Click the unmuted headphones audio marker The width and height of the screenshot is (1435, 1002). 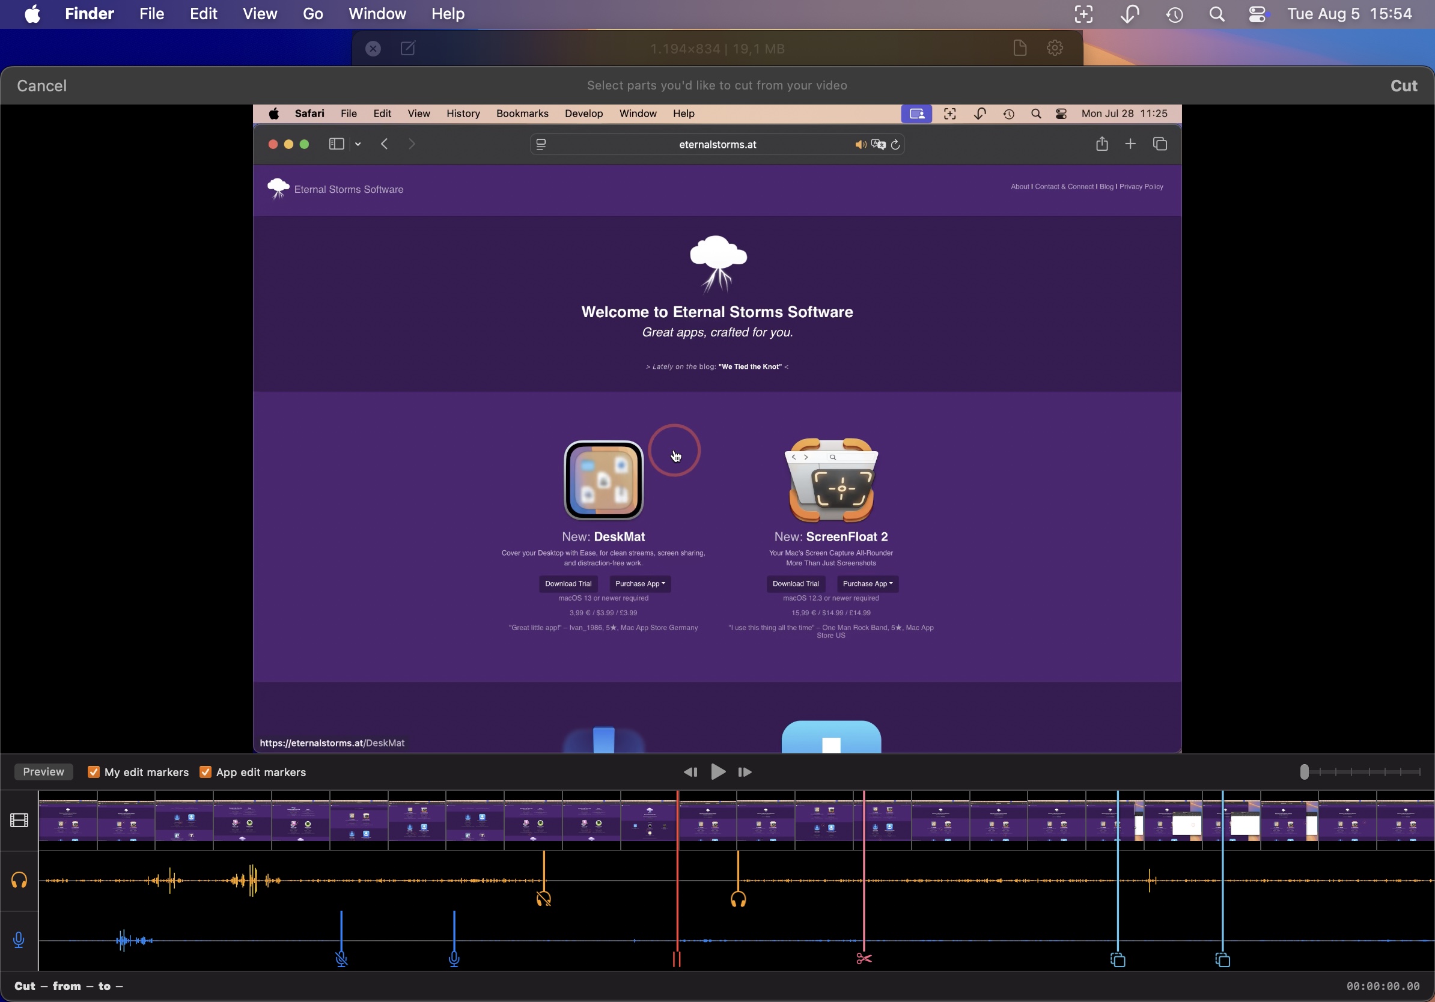click(739, 899)
